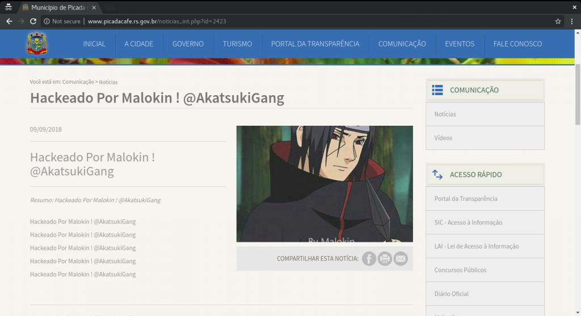Open the Chrome three-dot menu
Screen dimensions: 581x316
pyautogui.click(x=572, y=22)
